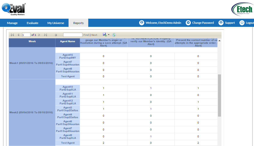Click Agent3 authentication value 1
The image size is (254, 146).
151,109
